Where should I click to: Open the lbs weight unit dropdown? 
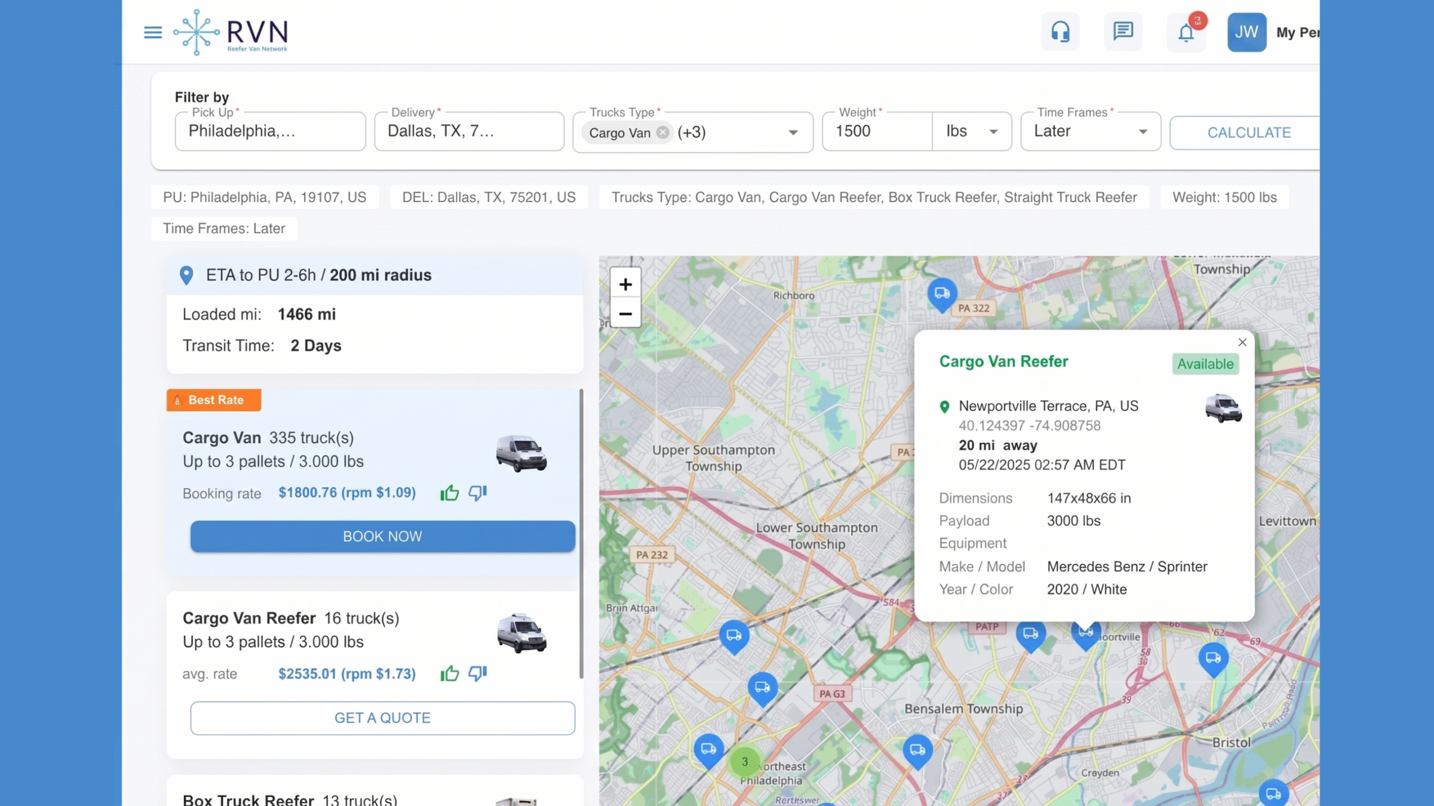(972, 132)
